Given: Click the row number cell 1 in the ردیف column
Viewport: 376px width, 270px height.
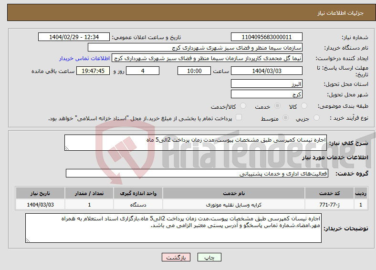Looking at the screenshot, I should point(361,205).
